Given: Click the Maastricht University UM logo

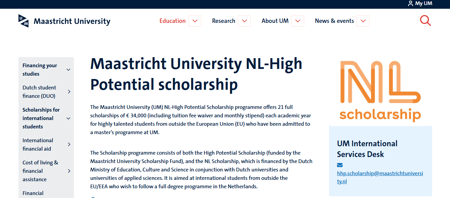Looking at the screenshot, I should tap(64, 21).
